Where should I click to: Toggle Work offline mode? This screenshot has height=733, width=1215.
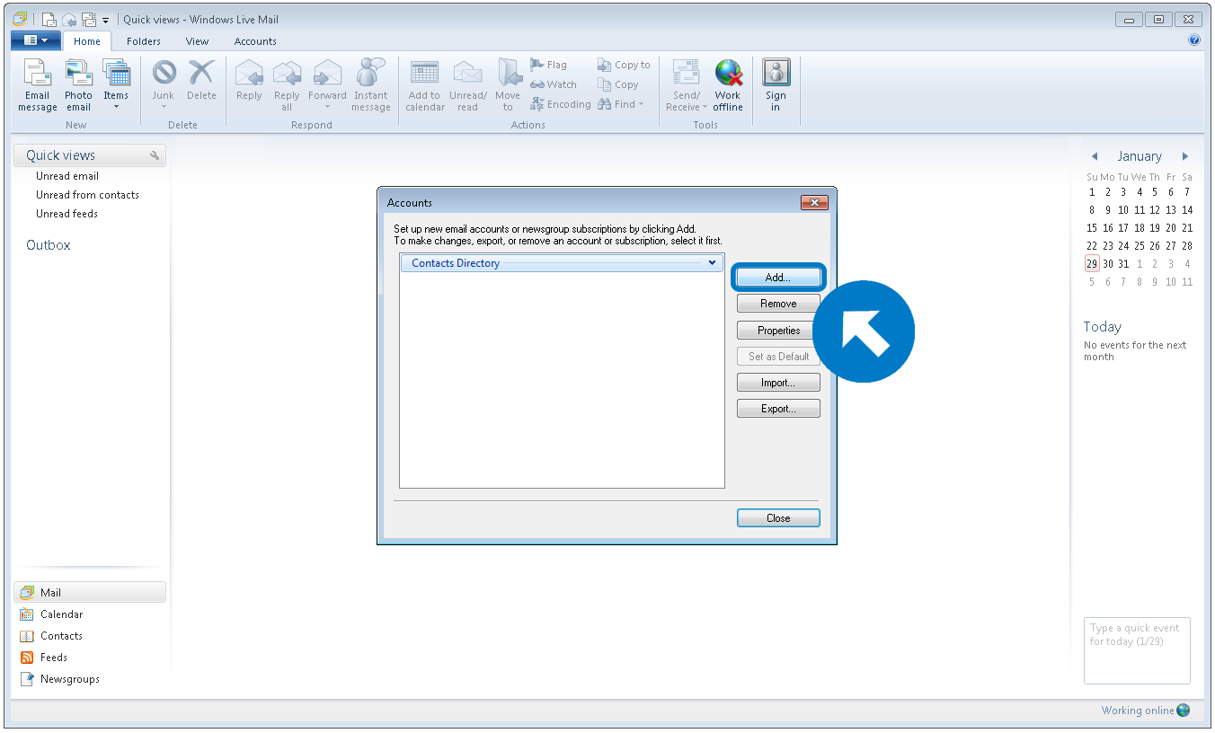tap(728, 86)
